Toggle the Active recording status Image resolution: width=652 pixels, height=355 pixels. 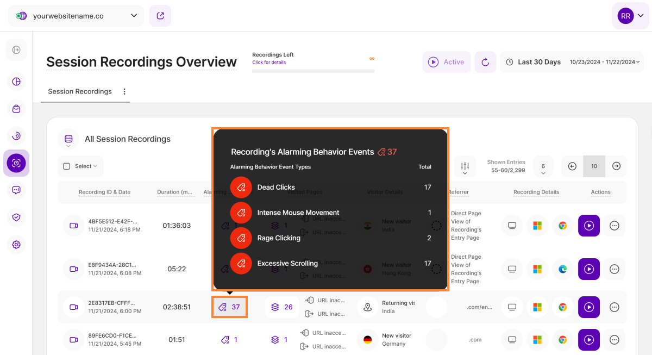[447, 62]
